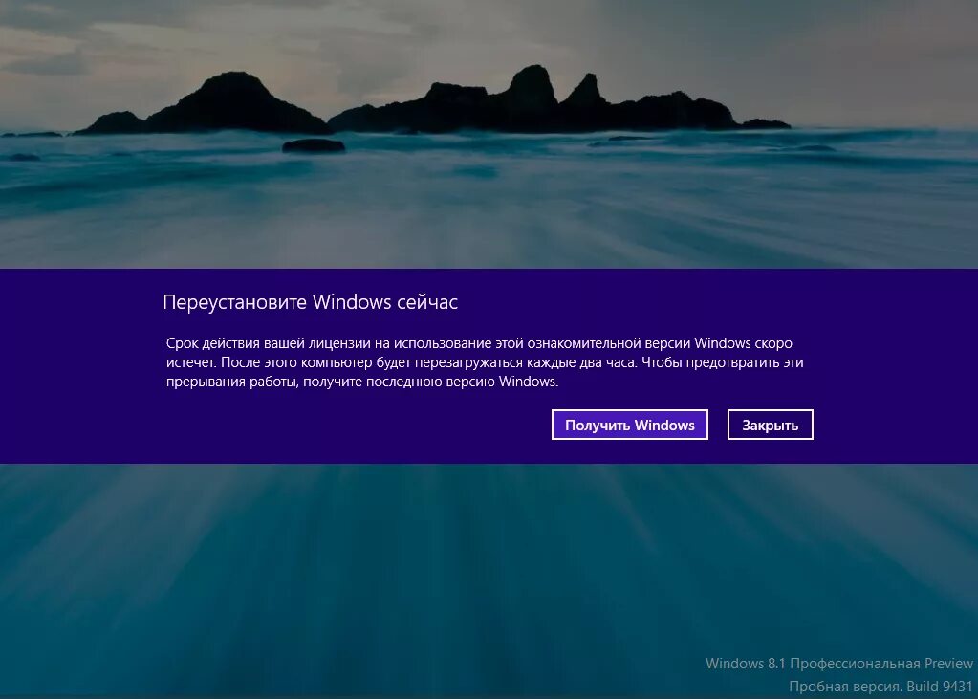Click the line starting "истечет. После этого компьютер"
The image size is (978, 699).
pos(485,362)
